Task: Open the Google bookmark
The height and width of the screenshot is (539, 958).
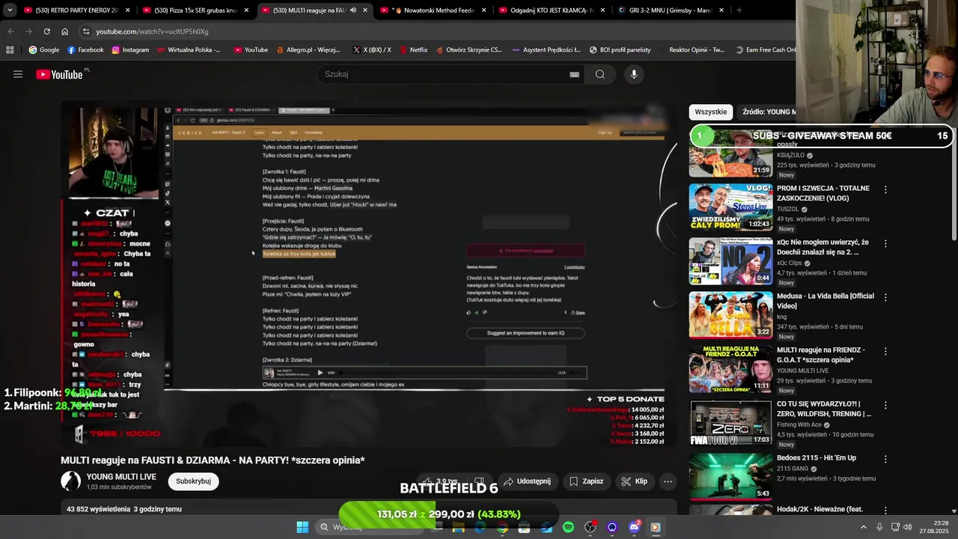Action: pos(44,50)
